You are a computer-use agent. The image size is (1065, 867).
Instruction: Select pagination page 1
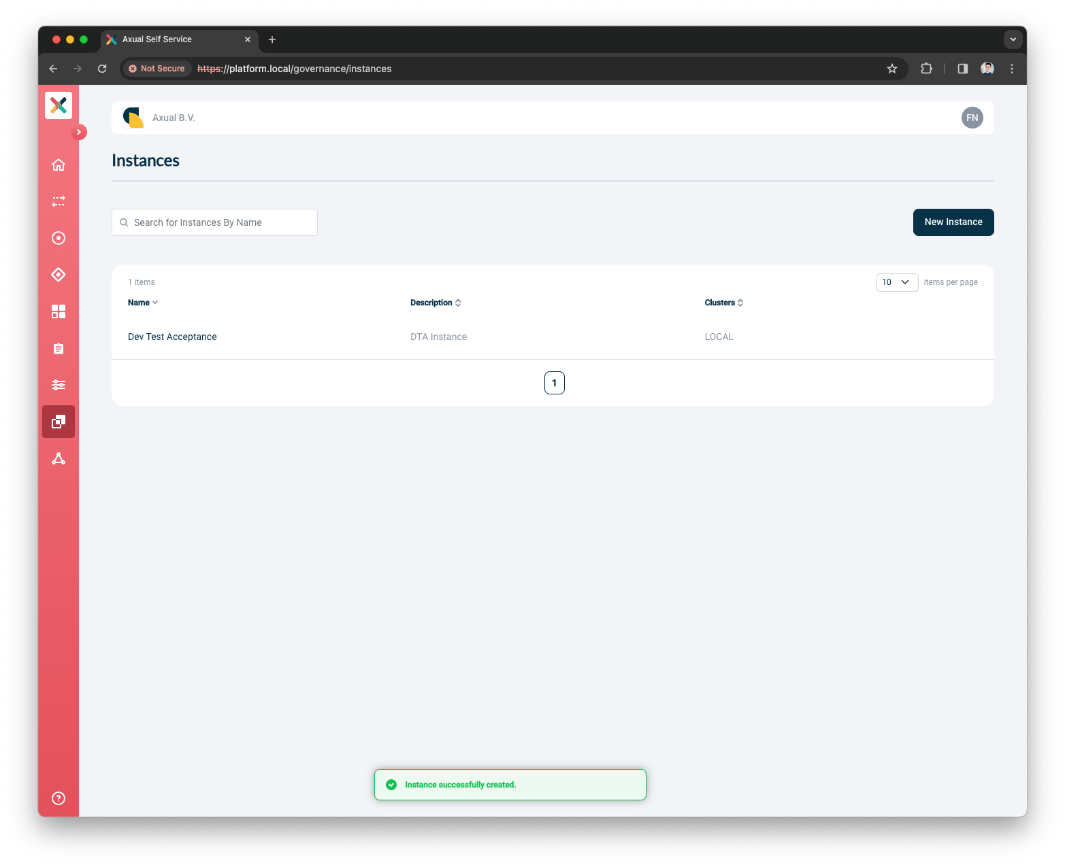click(555, 383)
